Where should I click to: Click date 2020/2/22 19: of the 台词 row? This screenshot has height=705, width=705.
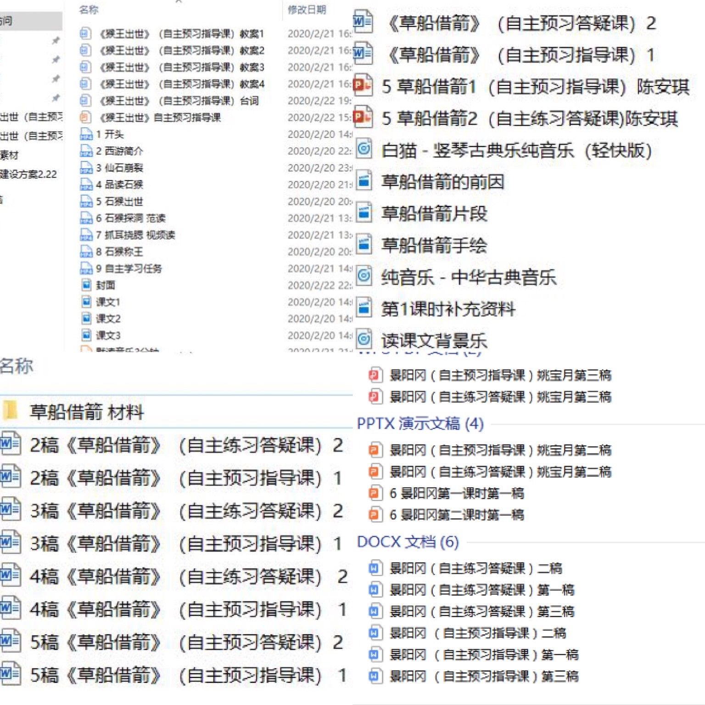[319, 100]
